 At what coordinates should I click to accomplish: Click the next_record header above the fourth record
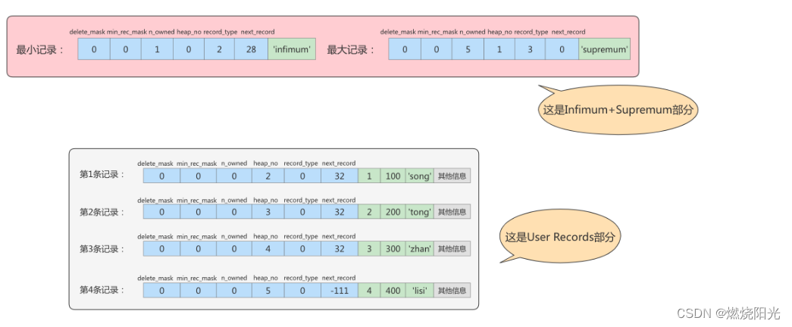pos(339,278)
